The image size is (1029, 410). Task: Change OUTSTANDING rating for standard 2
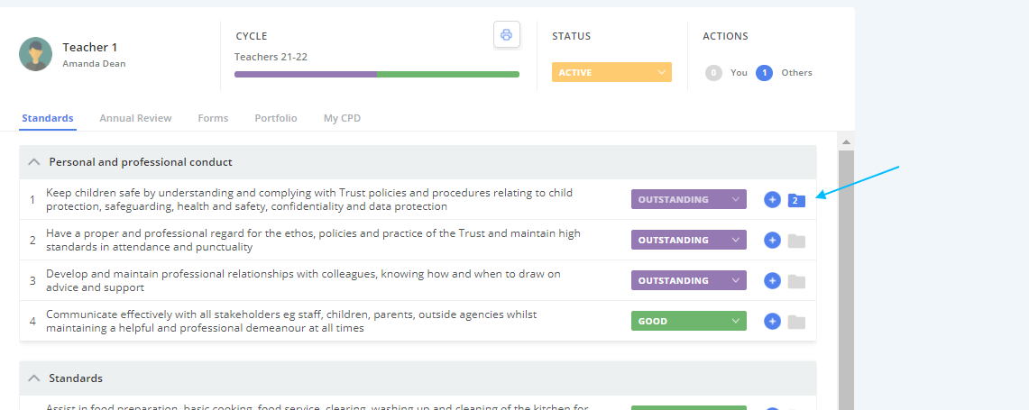coord(688,240)
